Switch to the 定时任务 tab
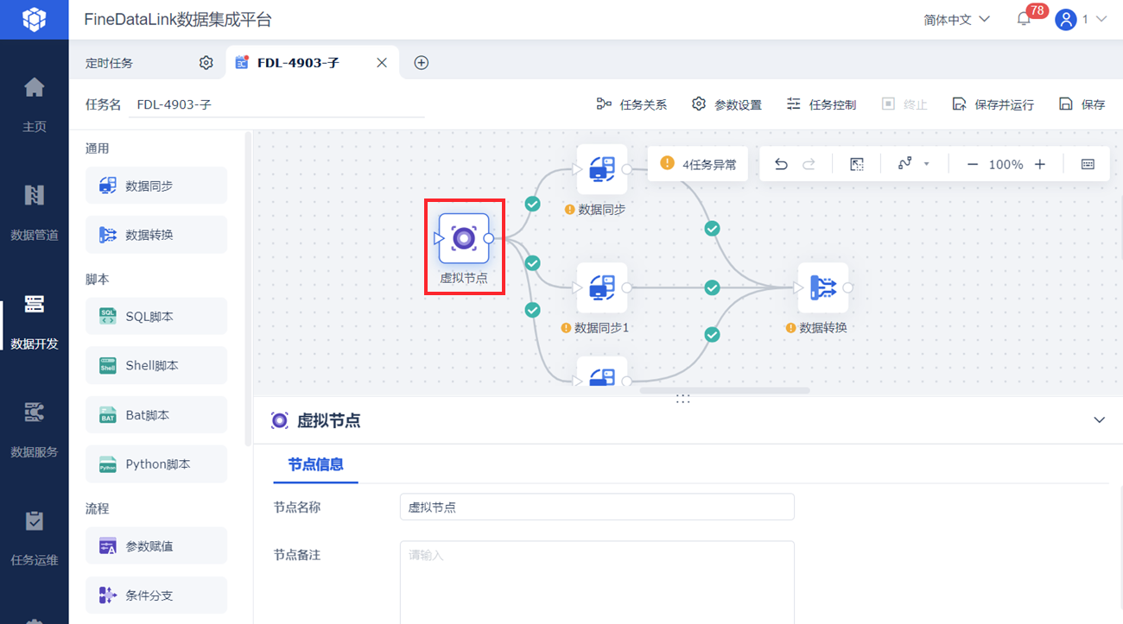This screenshot has height=624, width=1123. tap(109, 63)
